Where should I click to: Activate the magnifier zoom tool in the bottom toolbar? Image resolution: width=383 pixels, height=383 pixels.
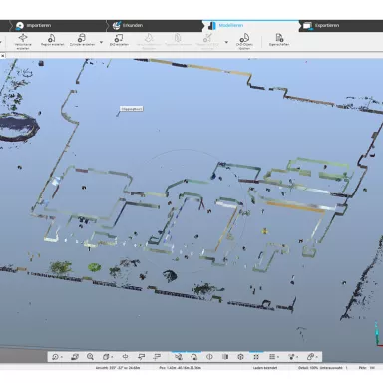coord(90,357)
